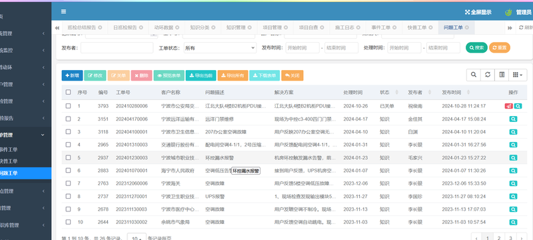This screenshot has height=240, width=533.
Task: Expand the 识库管理 sidebar section
Action: [25, 225]
